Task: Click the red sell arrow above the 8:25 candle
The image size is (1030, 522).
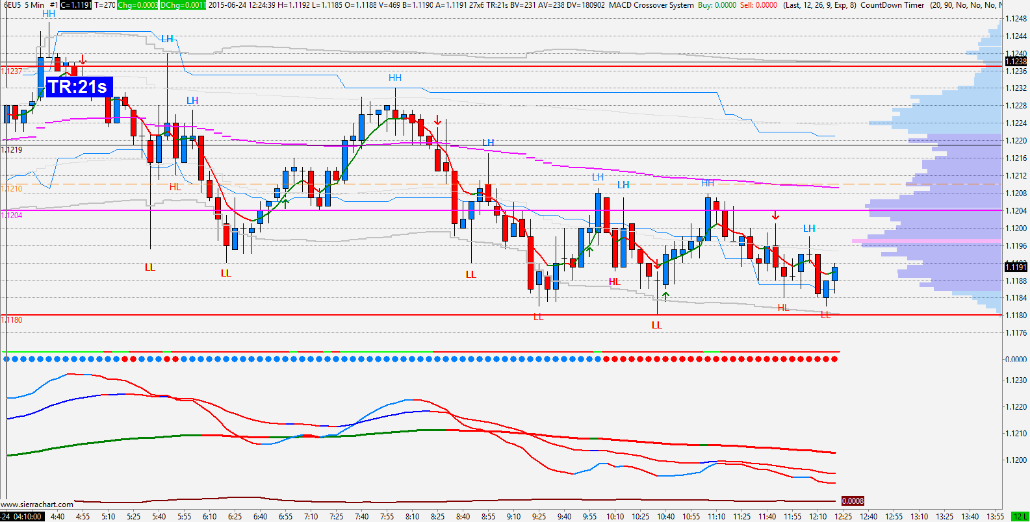Action: coord(438,120)
